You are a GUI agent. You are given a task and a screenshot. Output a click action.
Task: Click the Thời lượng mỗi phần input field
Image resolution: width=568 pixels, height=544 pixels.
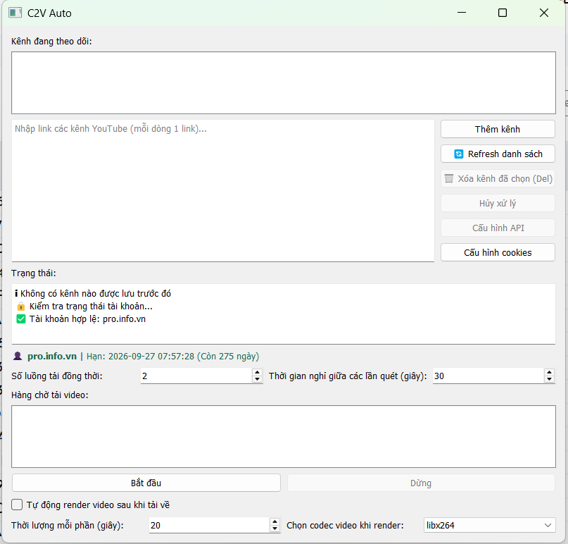point(209,525)
